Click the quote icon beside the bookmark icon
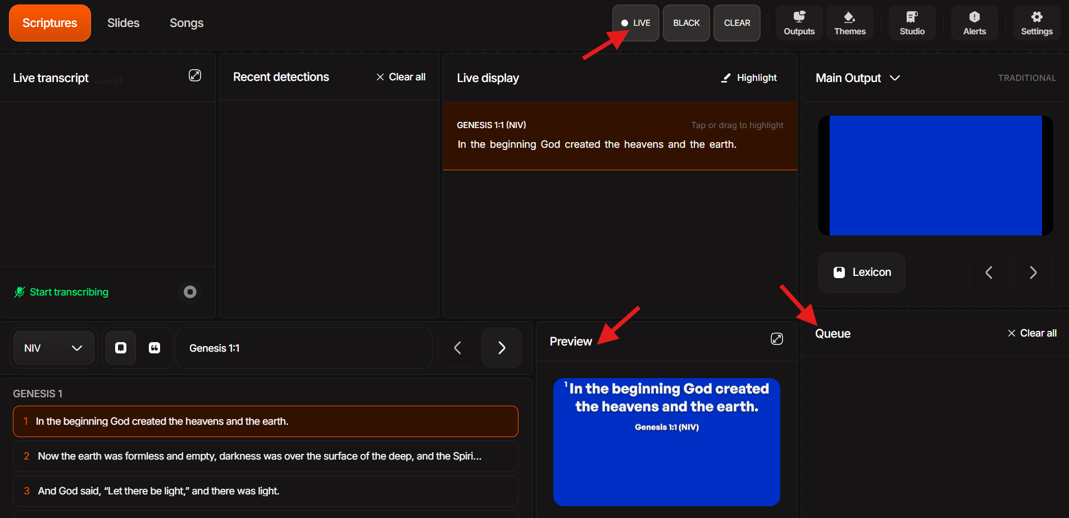1069x518 pixels. pyautogui.click(x=154, y=348)
